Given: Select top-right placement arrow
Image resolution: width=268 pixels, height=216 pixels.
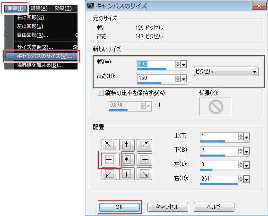Looking at the screenshot, I should 144,145.
